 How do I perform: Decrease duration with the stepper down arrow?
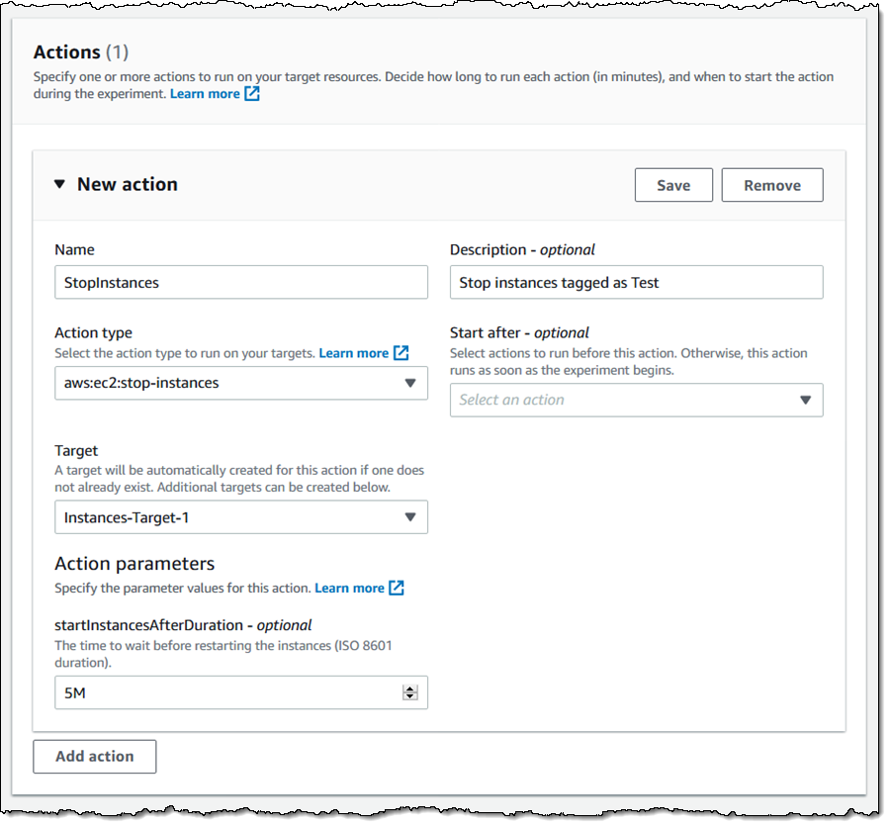pyautogui.click(x=410, y=697)
